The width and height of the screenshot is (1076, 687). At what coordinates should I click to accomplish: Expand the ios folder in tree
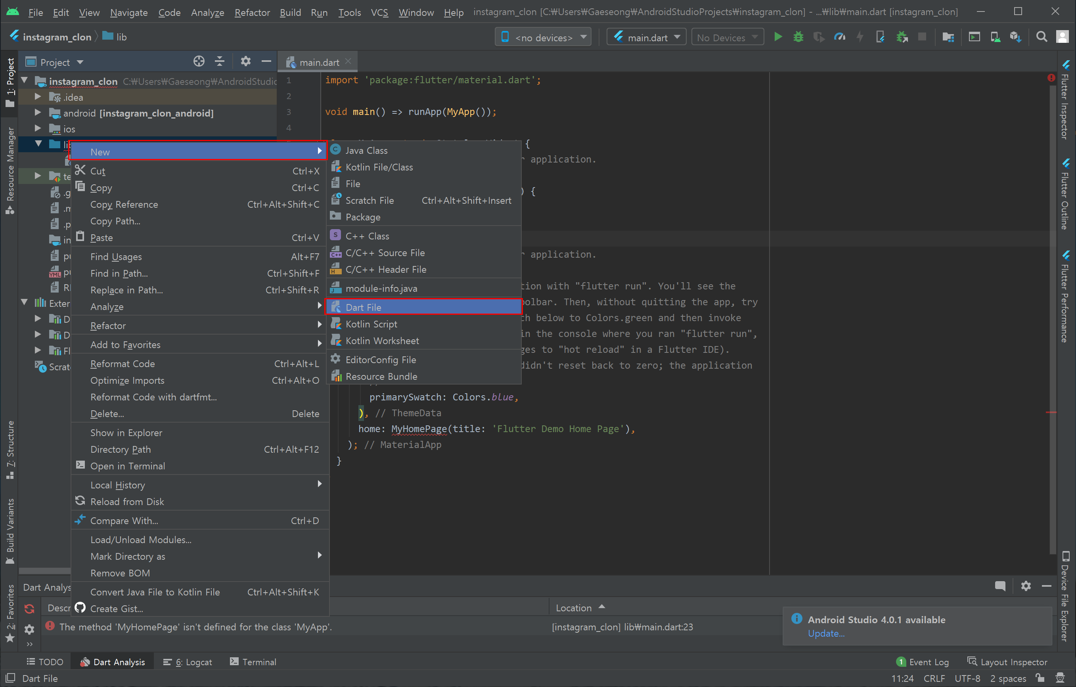pyautogui.click(x=38, y=129)
